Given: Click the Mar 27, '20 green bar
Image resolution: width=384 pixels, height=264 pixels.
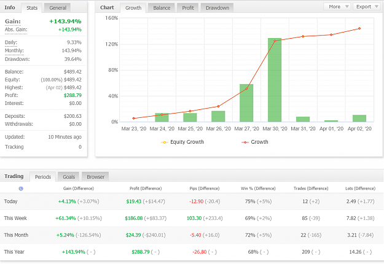Looking at the screenshot, I should (246, 103).
